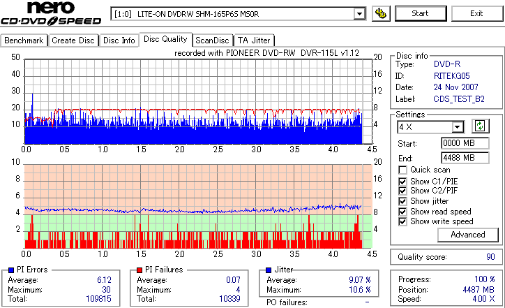
Task: Uncheck Show write speed option
Action: (x=402, y=221)
